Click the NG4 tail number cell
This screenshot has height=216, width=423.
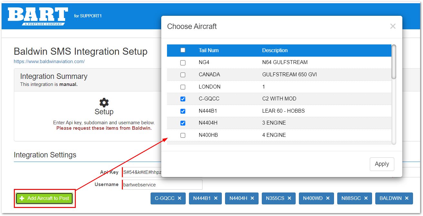point(204,62)
